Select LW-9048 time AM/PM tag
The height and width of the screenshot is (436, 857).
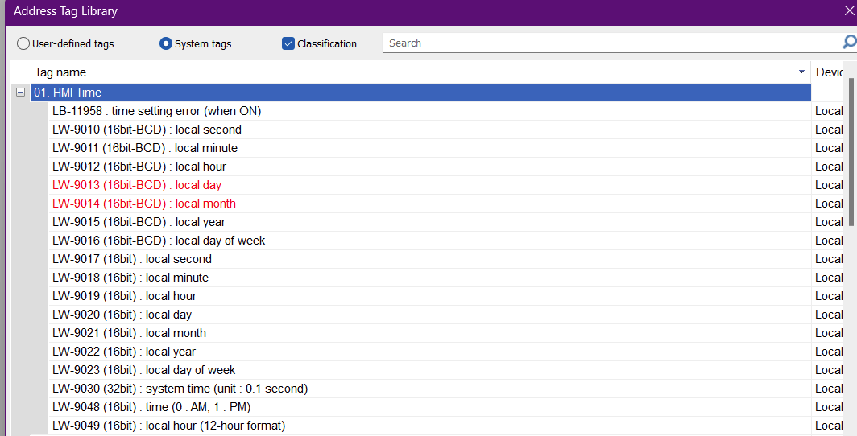click(x=151, y=407)
